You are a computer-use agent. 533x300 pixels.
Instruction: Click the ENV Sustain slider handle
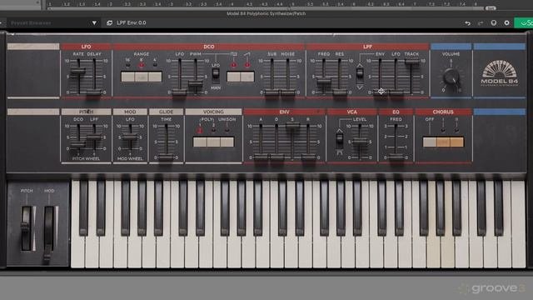[292, 126]
